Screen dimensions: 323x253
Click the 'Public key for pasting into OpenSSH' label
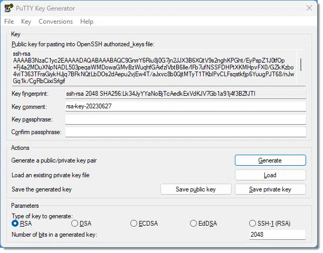point(83,44)
